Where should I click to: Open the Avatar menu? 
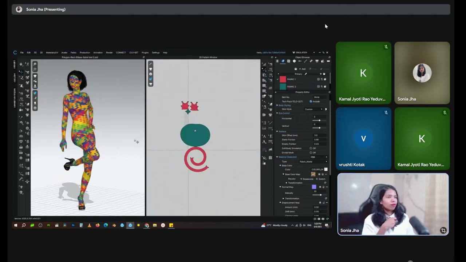pos(64,52)
